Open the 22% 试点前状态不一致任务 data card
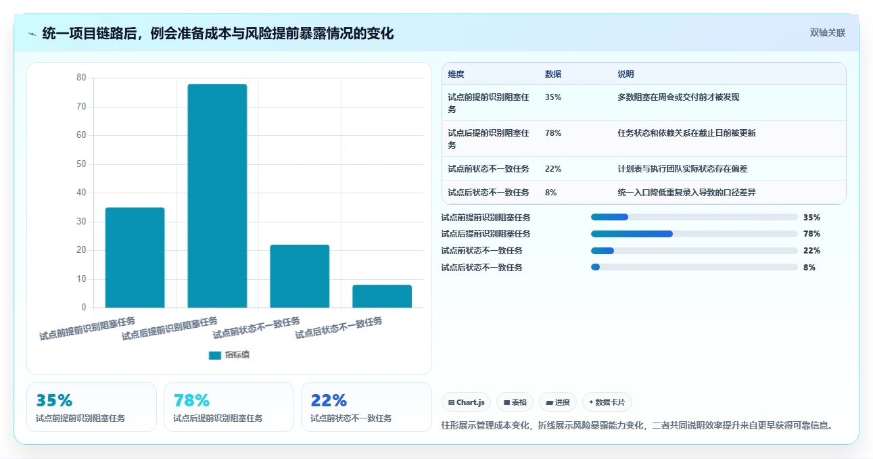 point(366,407)
